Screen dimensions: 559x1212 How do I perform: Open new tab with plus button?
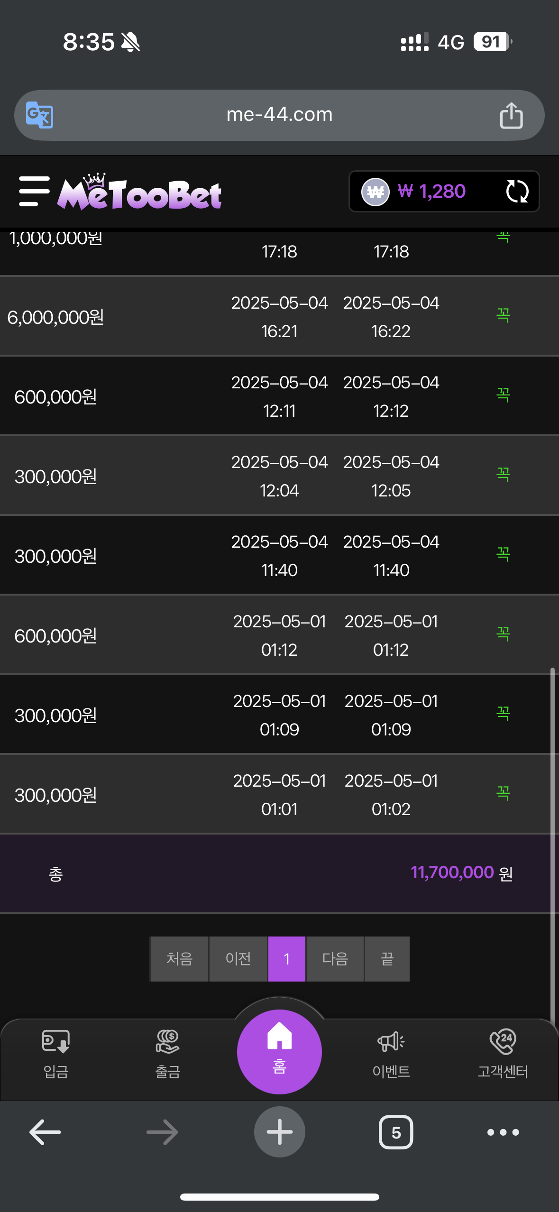[279, 1132]
